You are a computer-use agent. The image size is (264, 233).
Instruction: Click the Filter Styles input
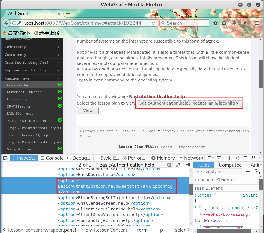tap(218, 172)
